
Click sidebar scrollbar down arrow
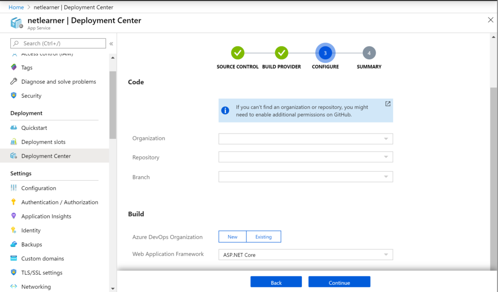pos(113,289)
